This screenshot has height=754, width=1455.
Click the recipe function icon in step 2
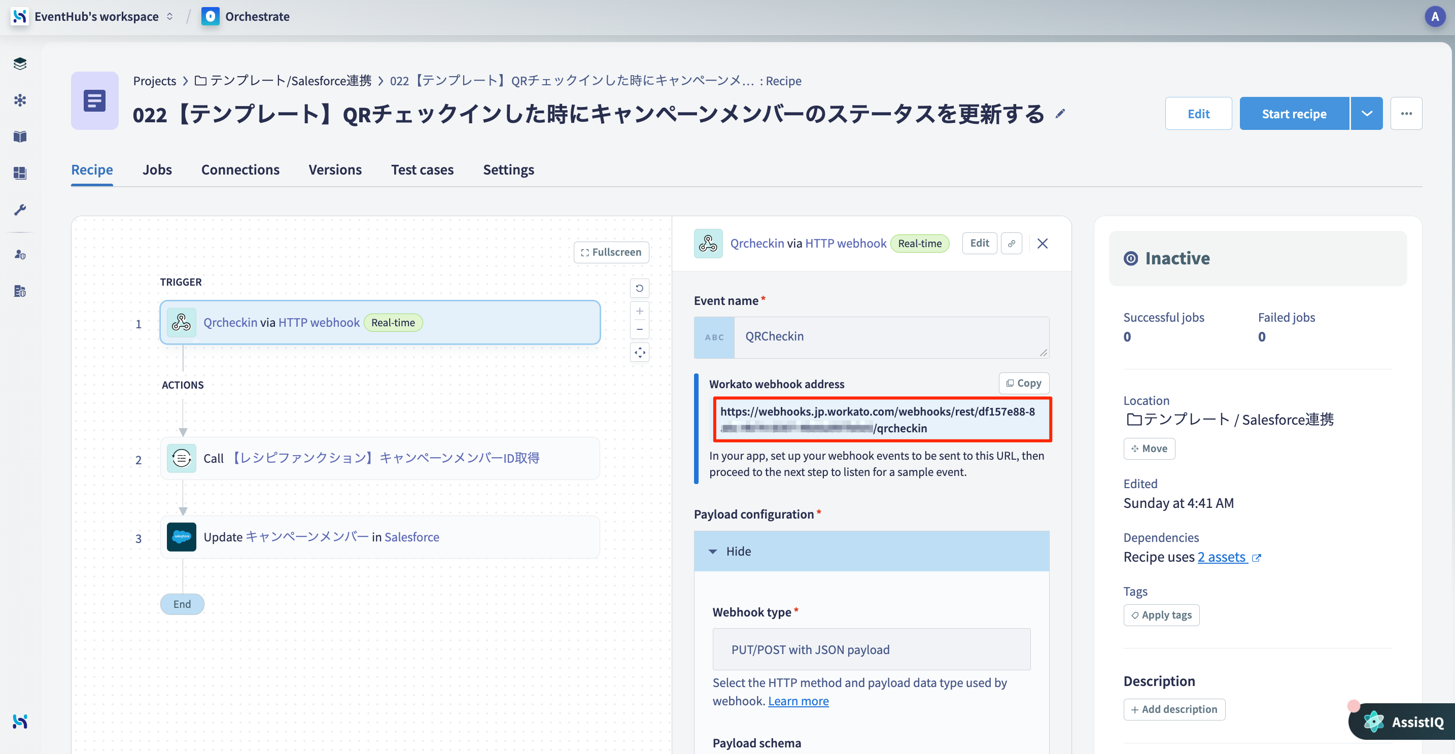[181, 458]
